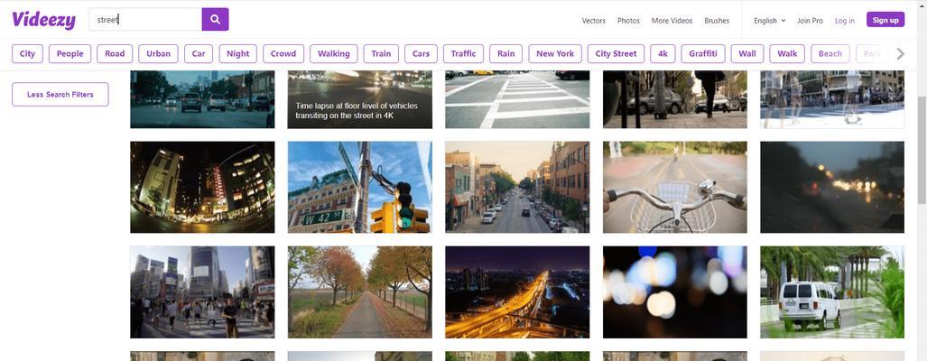
Task: Open the fisheye night buildings video
Action: point(202,187)
